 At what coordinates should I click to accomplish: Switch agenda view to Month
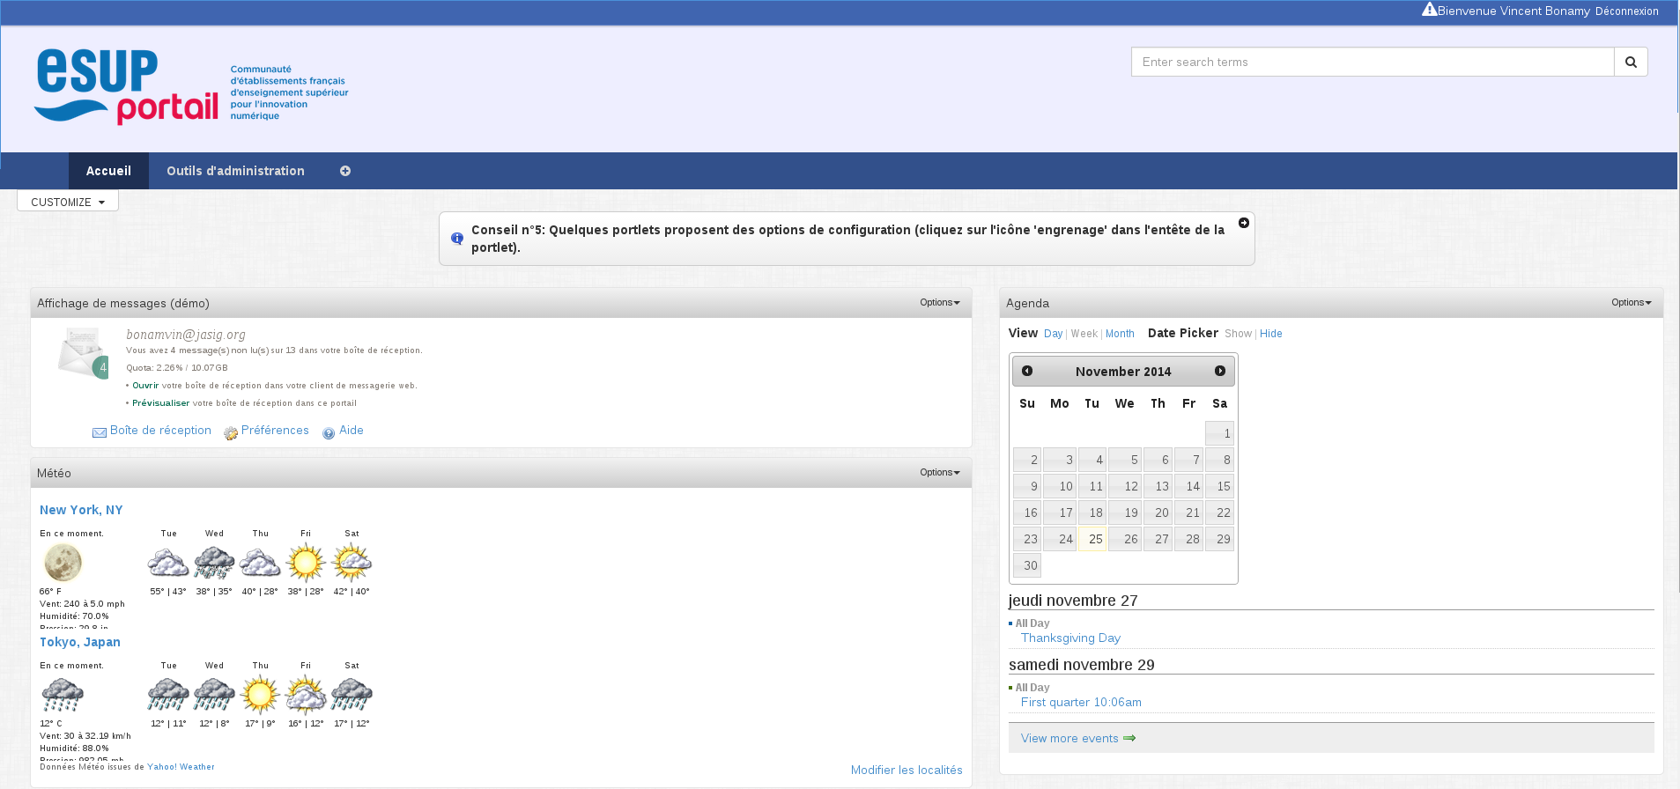(x=1120, y=334)
